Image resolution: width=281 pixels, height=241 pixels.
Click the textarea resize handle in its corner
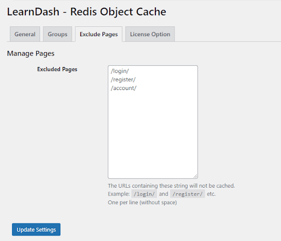tap(195, 176)
